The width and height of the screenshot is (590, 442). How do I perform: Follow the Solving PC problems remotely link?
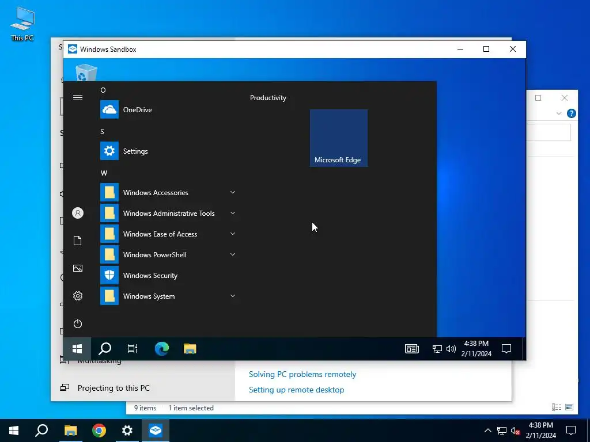coord(302,374)
